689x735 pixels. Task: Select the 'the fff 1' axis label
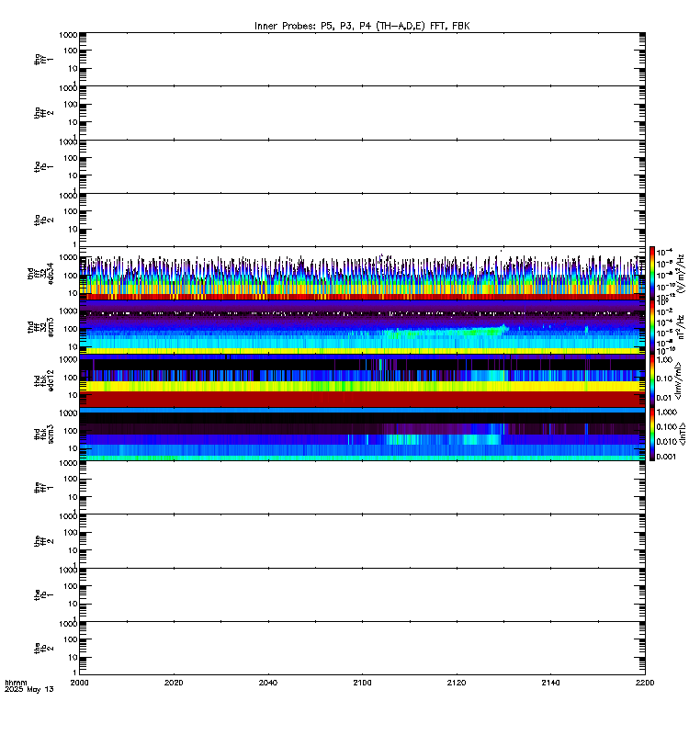[43, 488]
